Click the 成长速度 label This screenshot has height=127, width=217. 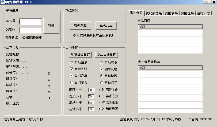coord(13,103)
